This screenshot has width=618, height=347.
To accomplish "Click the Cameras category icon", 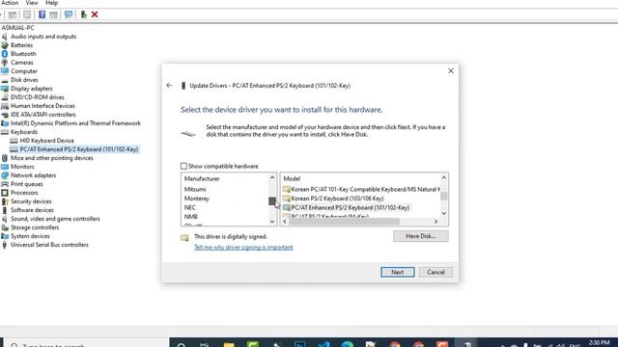I will (x=5, y=63).
